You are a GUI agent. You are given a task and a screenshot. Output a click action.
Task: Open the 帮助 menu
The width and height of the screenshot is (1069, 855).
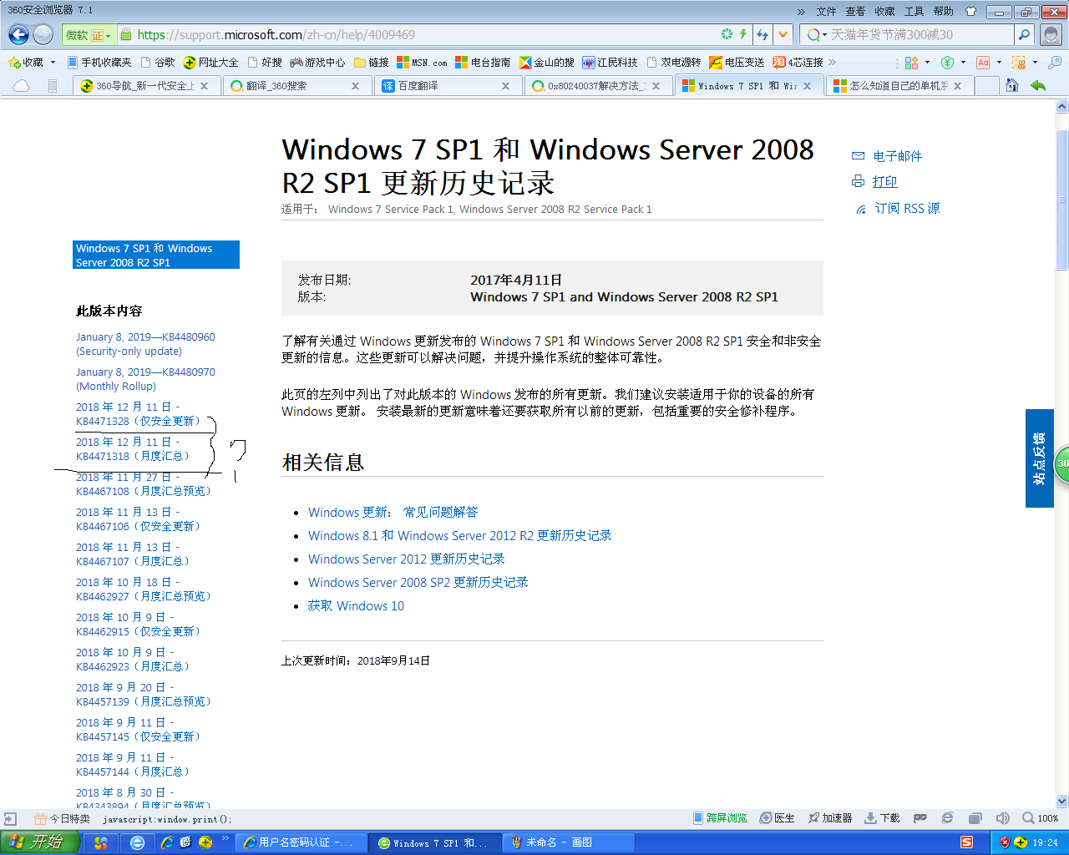pyautogui.click(x=943, y=12)
